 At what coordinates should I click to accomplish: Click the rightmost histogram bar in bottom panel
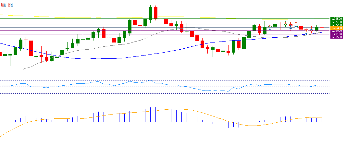[x=322, y=120]
